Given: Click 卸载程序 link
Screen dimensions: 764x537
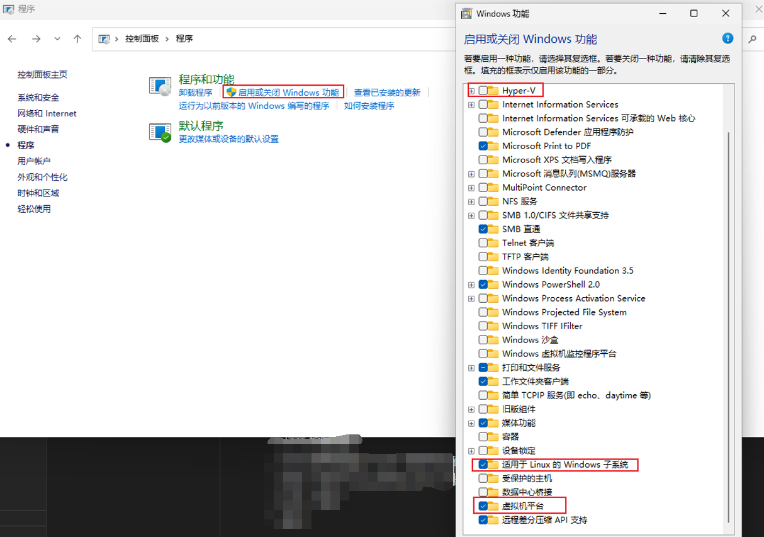Looking at the screenshot, I should pyautogui.click(x=196, y=93).
